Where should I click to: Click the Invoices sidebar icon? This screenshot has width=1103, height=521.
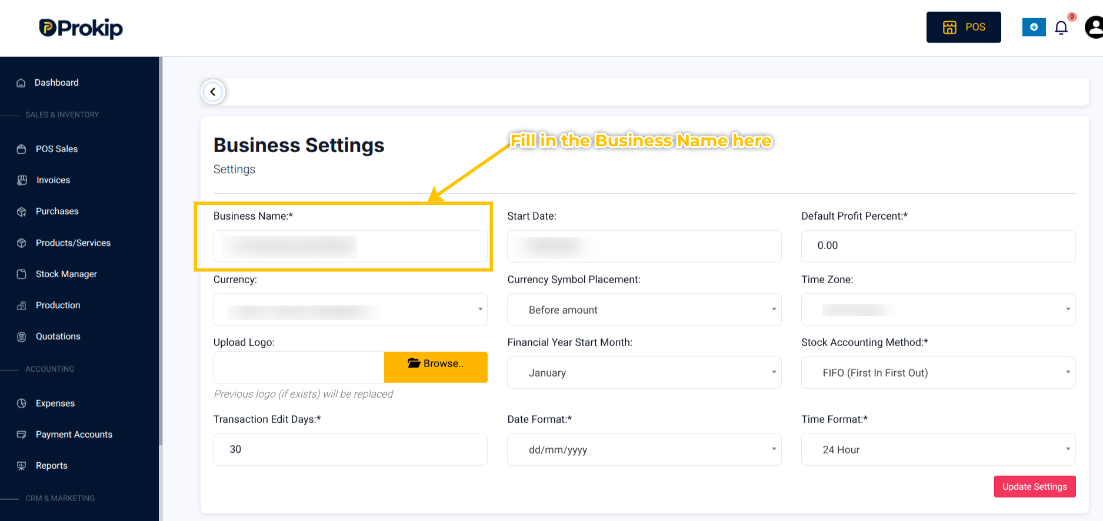pyautogui.click(x=22, y=180)
